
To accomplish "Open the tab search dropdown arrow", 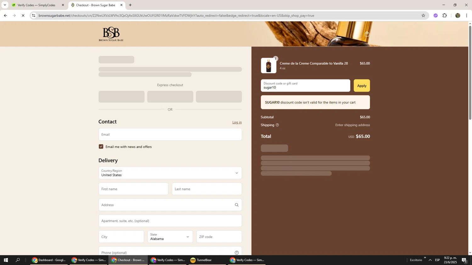I will click(x=5, y=5).
